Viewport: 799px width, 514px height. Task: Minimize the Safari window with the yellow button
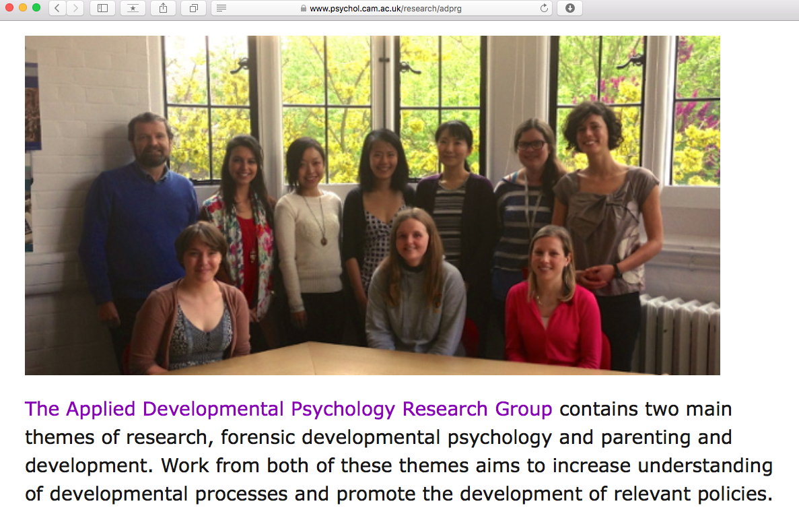click(22, 7)
